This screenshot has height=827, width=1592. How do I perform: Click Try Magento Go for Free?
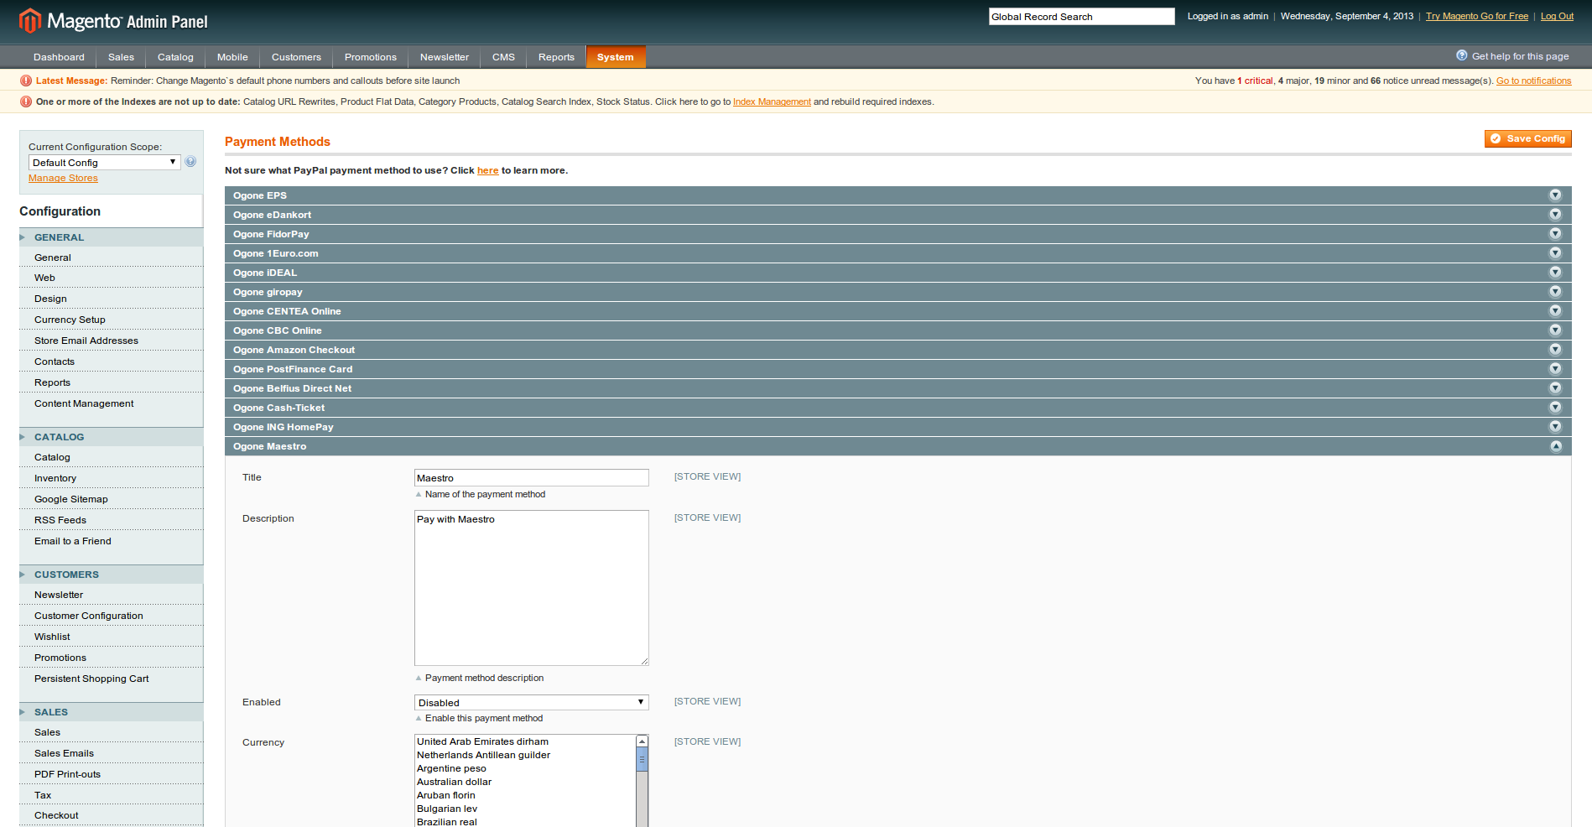pyautogui.click(x=1476, y=16)
